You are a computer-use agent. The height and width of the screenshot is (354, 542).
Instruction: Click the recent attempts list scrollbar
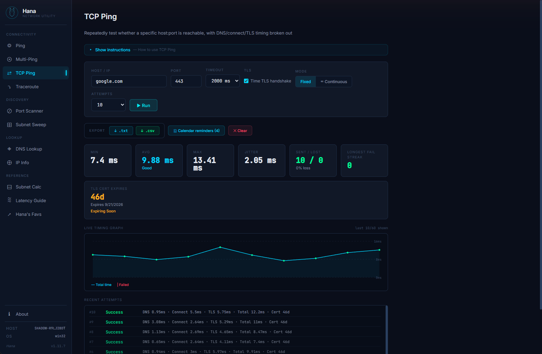pos(386,329)
